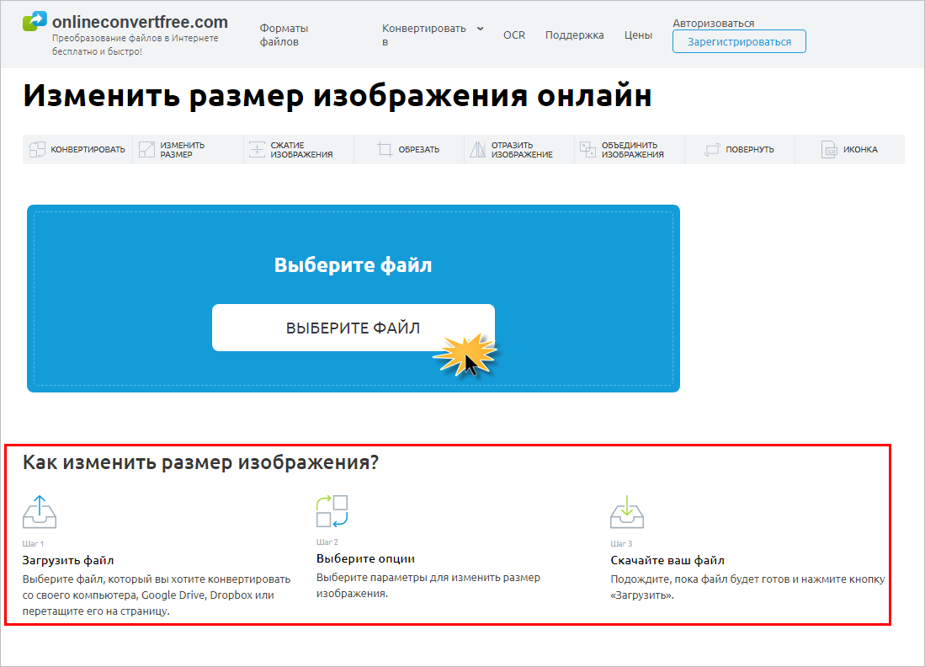Click the download tray icon above Шаг 3

627,512
